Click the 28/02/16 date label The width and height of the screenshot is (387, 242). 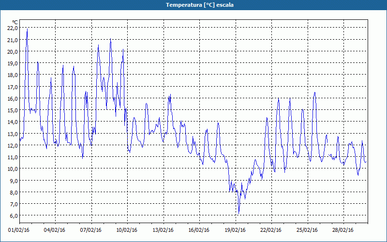(x=343, y=230)
